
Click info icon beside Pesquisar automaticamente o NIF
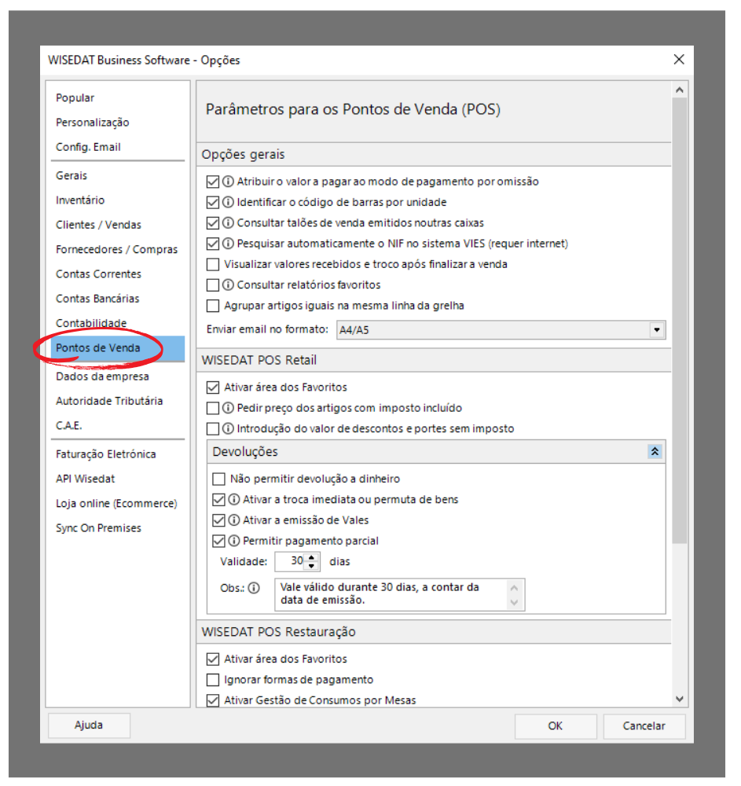[x=228, y=244]
